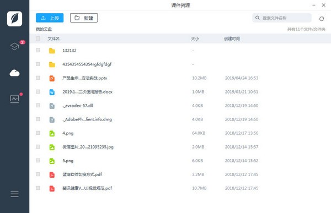Viewport: 331px width, 213px height.
Task: Click the 新建 new folder button
Action: (84, 18)
